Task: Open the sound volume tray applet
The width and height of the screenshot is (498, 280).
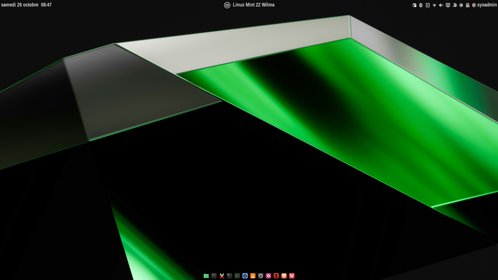Action: click(441, 5)
